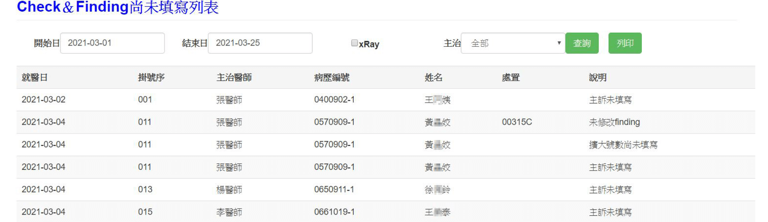Viewport: 768px width, 222px height.
Task: Select record number 0400902-1
Action: (x=334, y=100)
